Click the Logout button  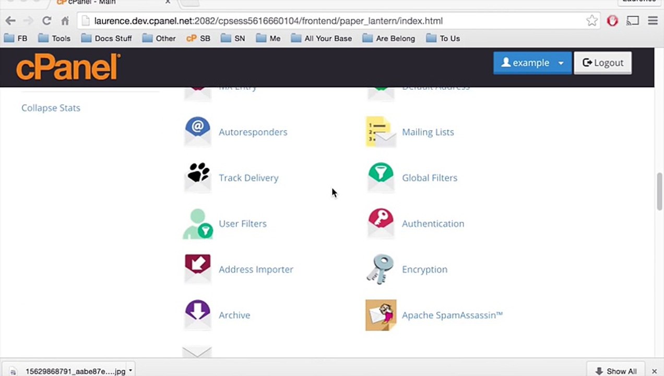click(602, 63)
